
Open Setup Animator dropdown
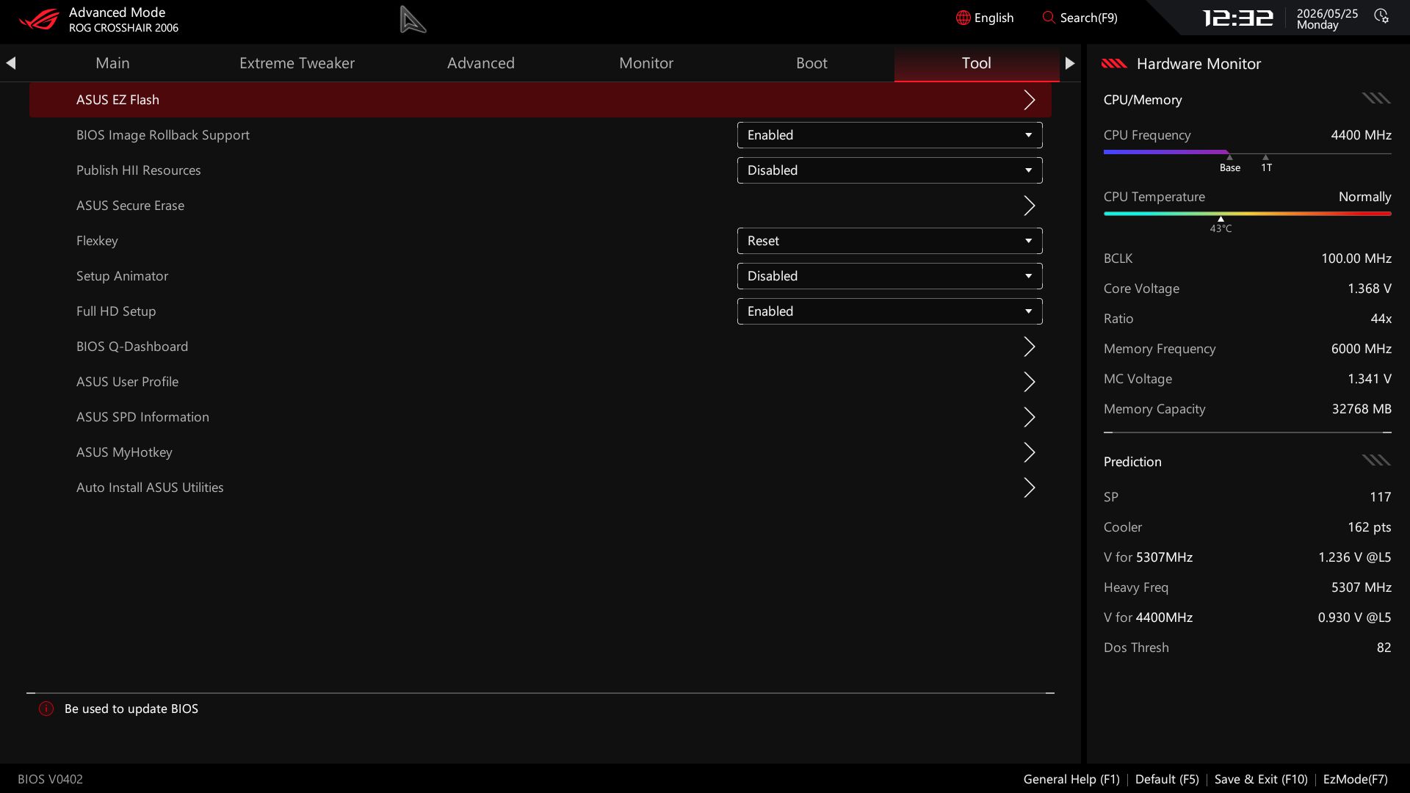pyautogui.click(x=889, y=276)
